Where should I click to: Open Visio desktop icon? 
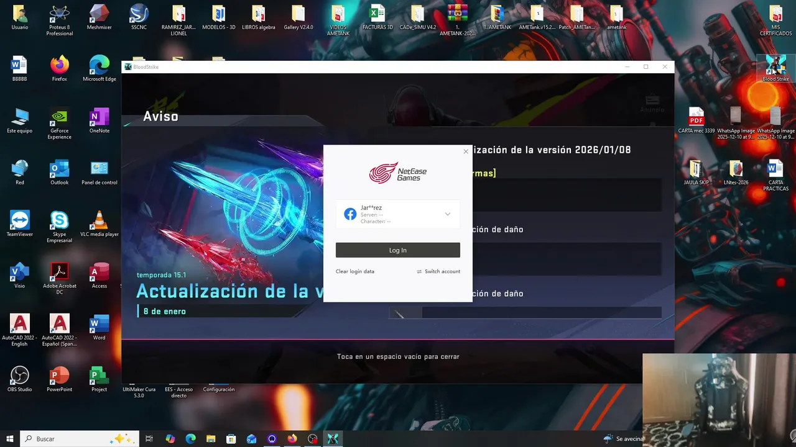pyautogui.click(x=20, y=275)
